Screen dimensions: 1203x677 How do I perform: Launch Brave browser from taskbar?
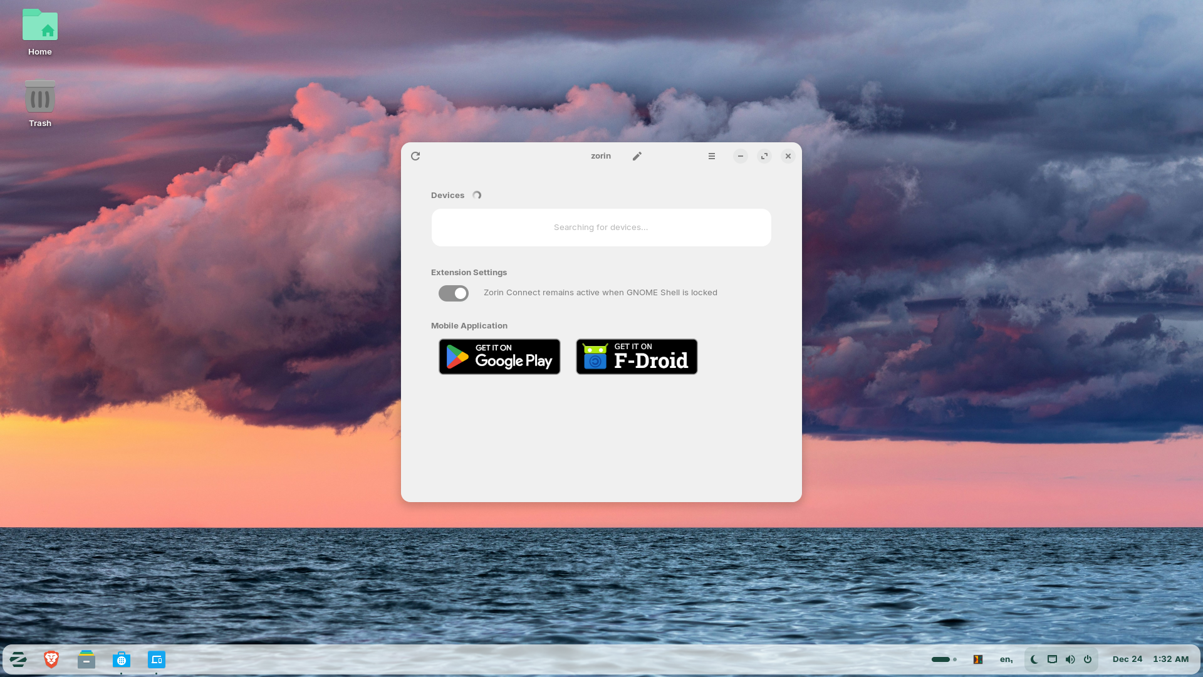point(51,659)
